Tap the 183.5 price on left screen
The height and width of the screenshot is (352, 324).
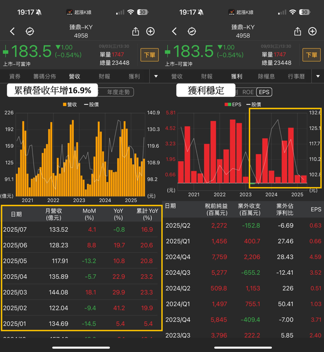[32, 51]
